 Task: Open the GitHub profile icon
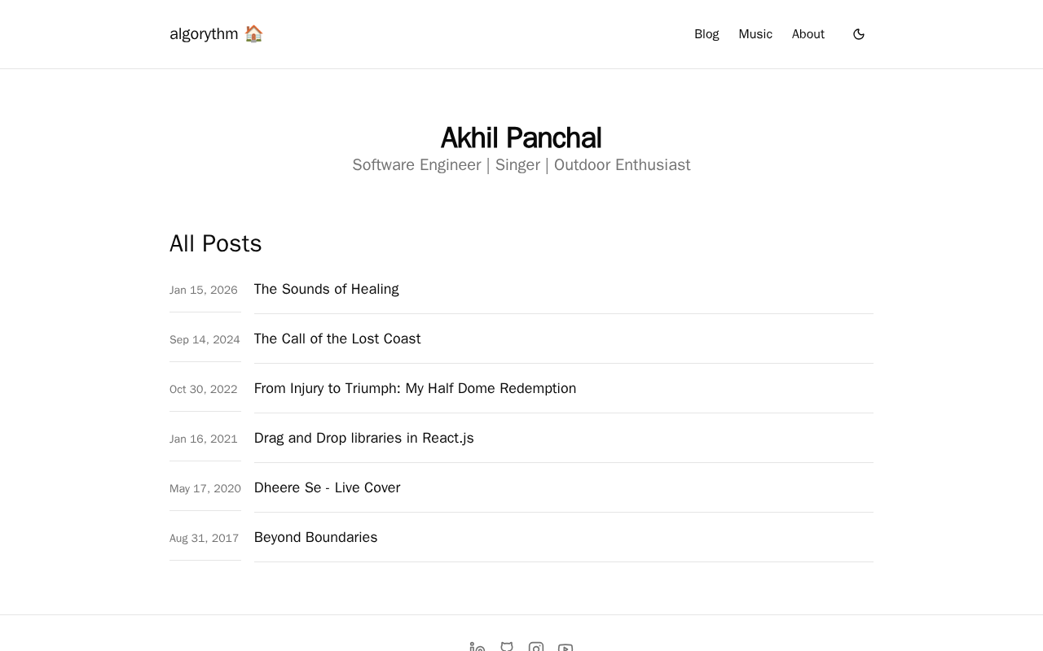pyautogui.click(x=507, y=647)
